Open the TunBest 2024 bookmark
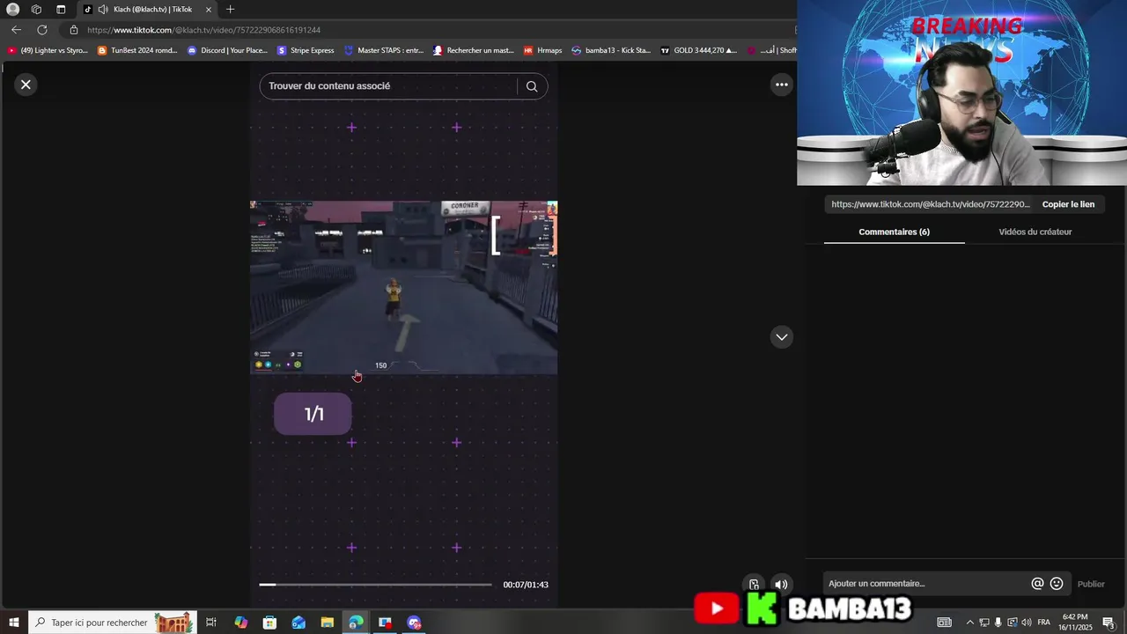The image size is (1127, 634). tap(137, 50)
